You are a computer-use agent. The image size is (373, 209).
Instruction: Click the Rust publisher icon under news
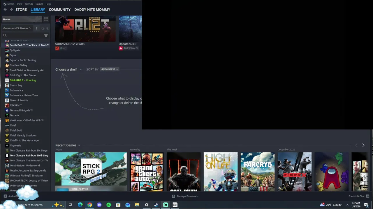(x=57, y=48)
